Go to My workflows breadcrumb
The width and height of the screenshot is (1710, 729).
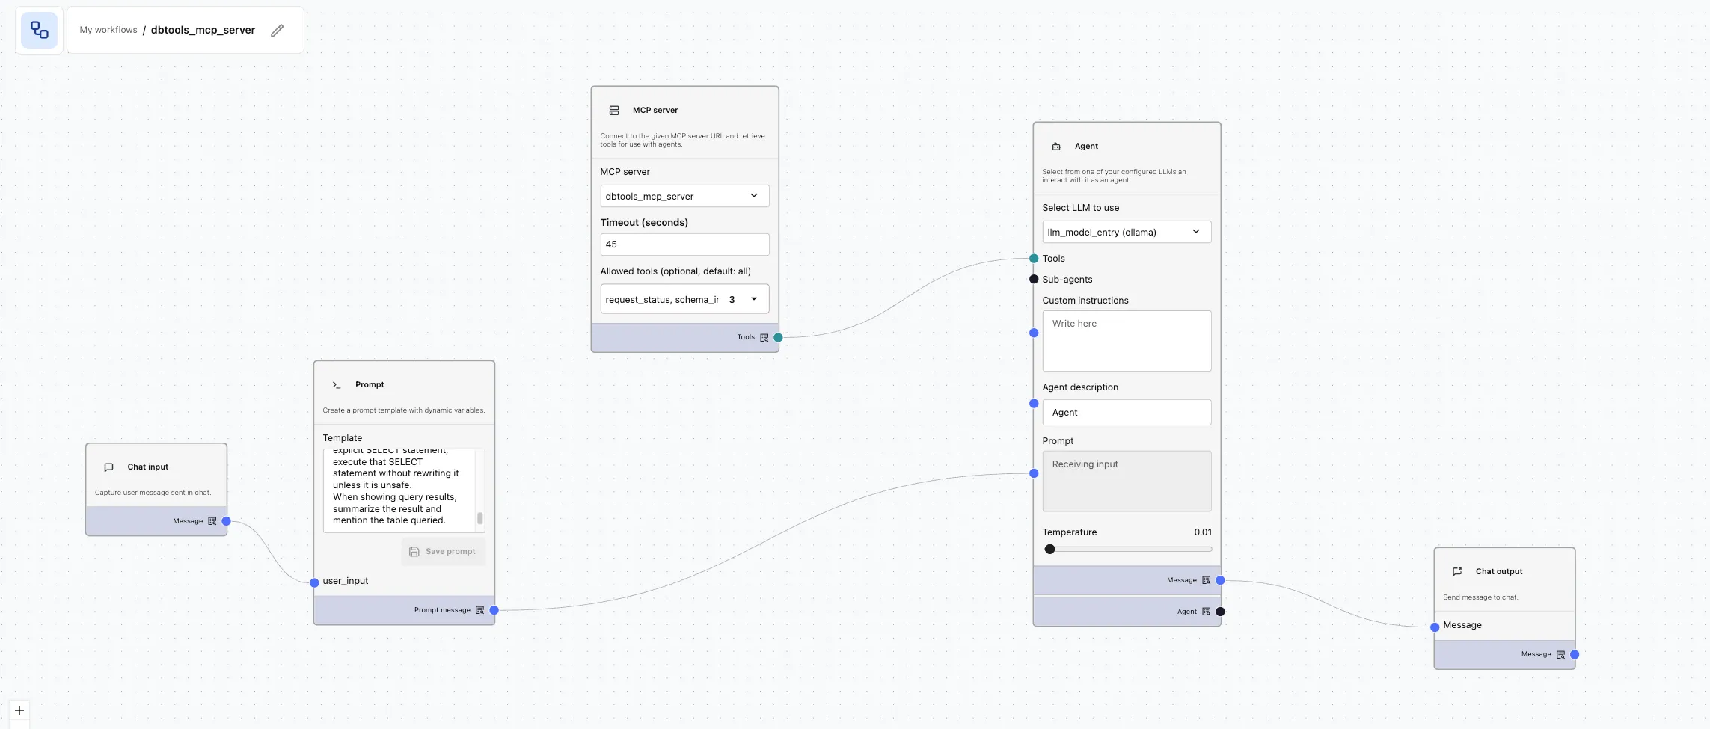click(108, 30)
